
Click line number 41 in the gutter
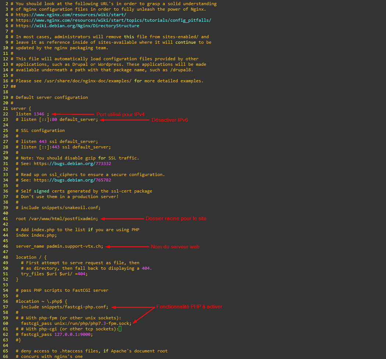pos(6,219)
